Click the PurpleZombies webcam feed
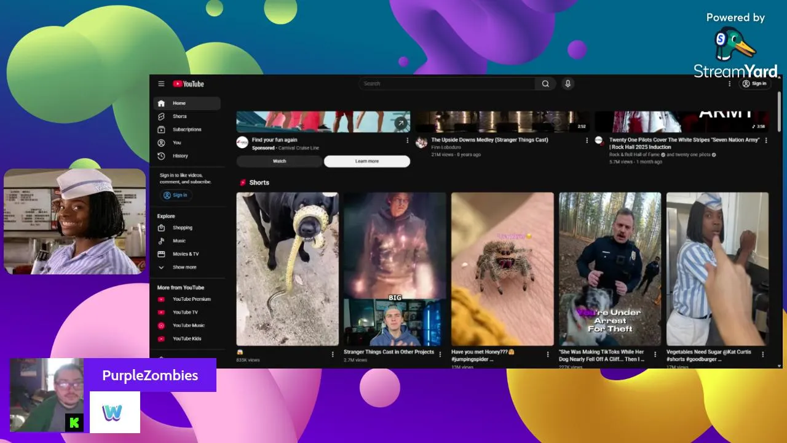Image resolution: width=787 pixels, height=443 pixels. [x=47, y=395]
